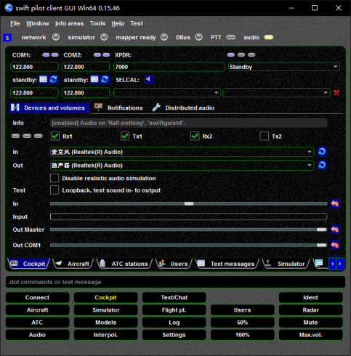The height and width of the screenshot is (356, 351).
Task: Click the COM1 active frequency field
Action: (x=34, y=67)
